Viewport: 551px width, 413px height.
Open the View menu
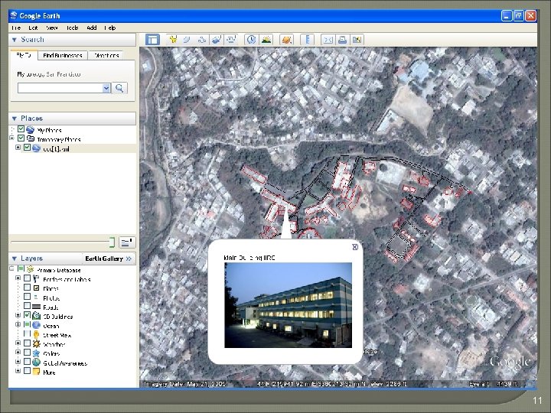click(x=52, y=28)
